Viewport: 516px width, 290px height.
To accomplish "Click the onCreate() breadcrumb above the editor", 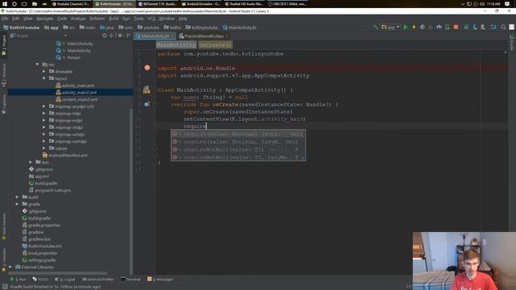I will tap(215, 45).
